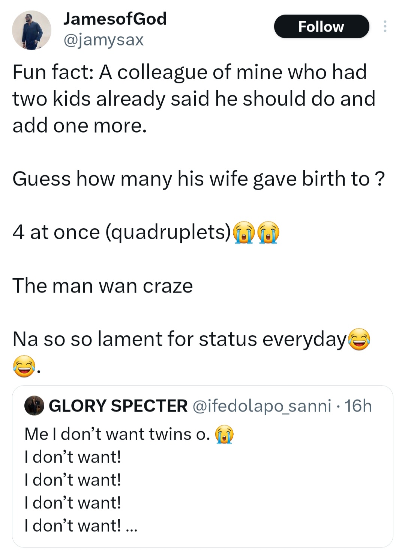Click the second crying emoji after quadruplets
Viewport: 405px width, 558px height.
click(268, 233)
